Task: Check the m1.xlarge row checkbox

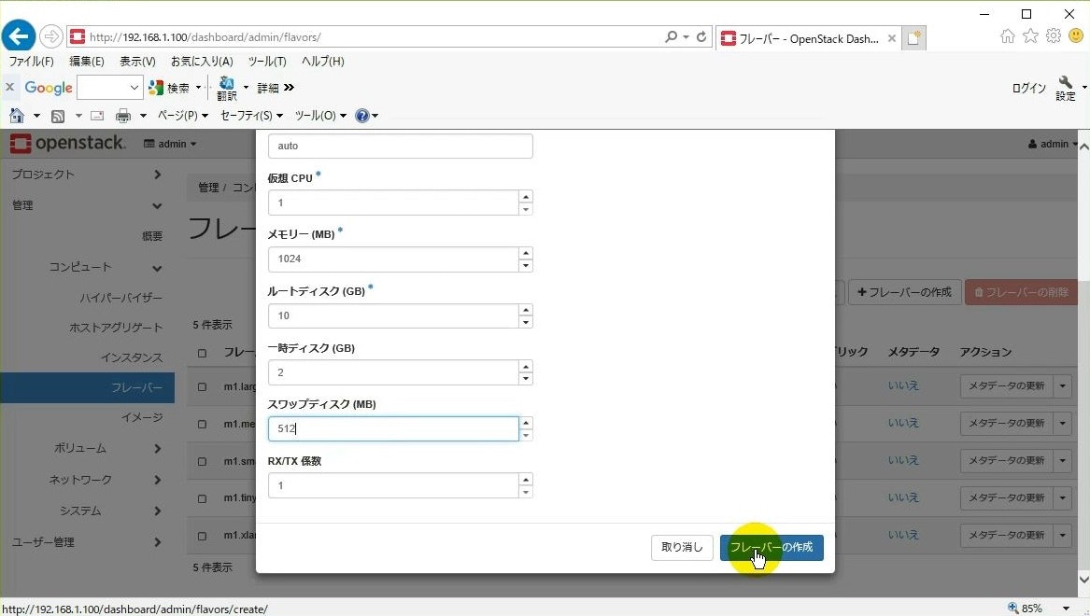Action: click(203, 536)
